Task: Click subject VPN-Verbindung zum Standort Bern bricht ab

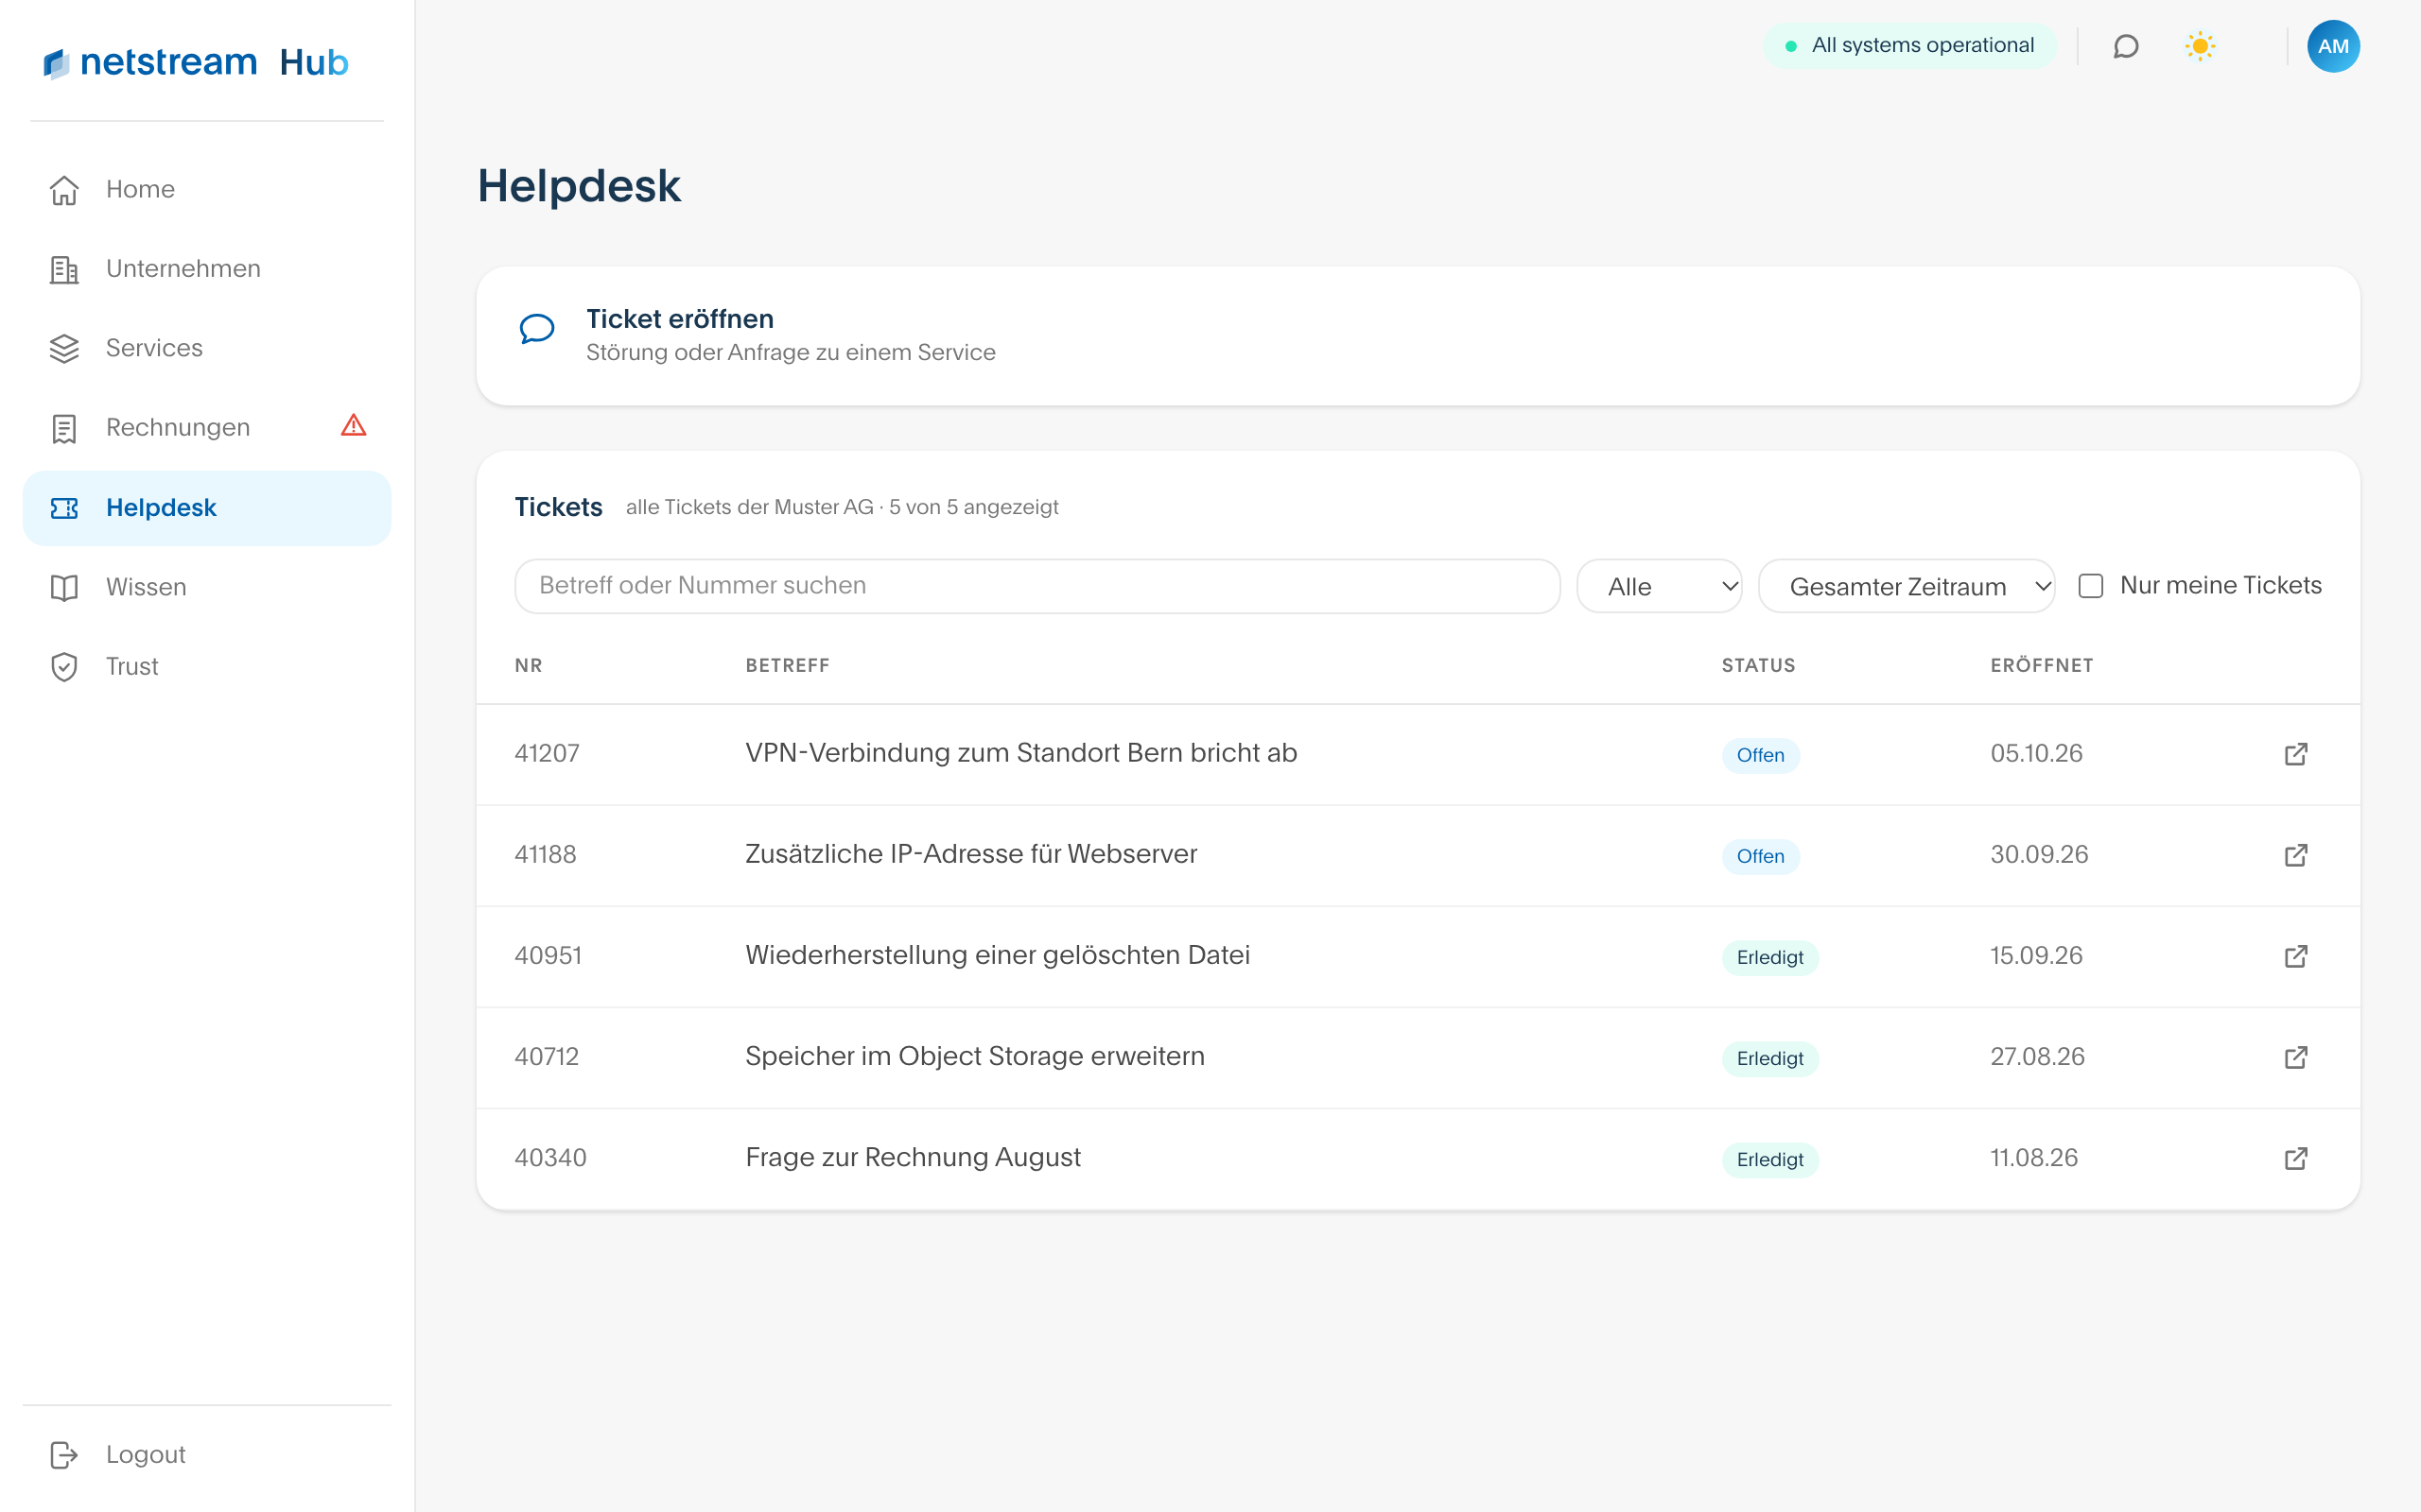Action: (x=1020, y=753)
